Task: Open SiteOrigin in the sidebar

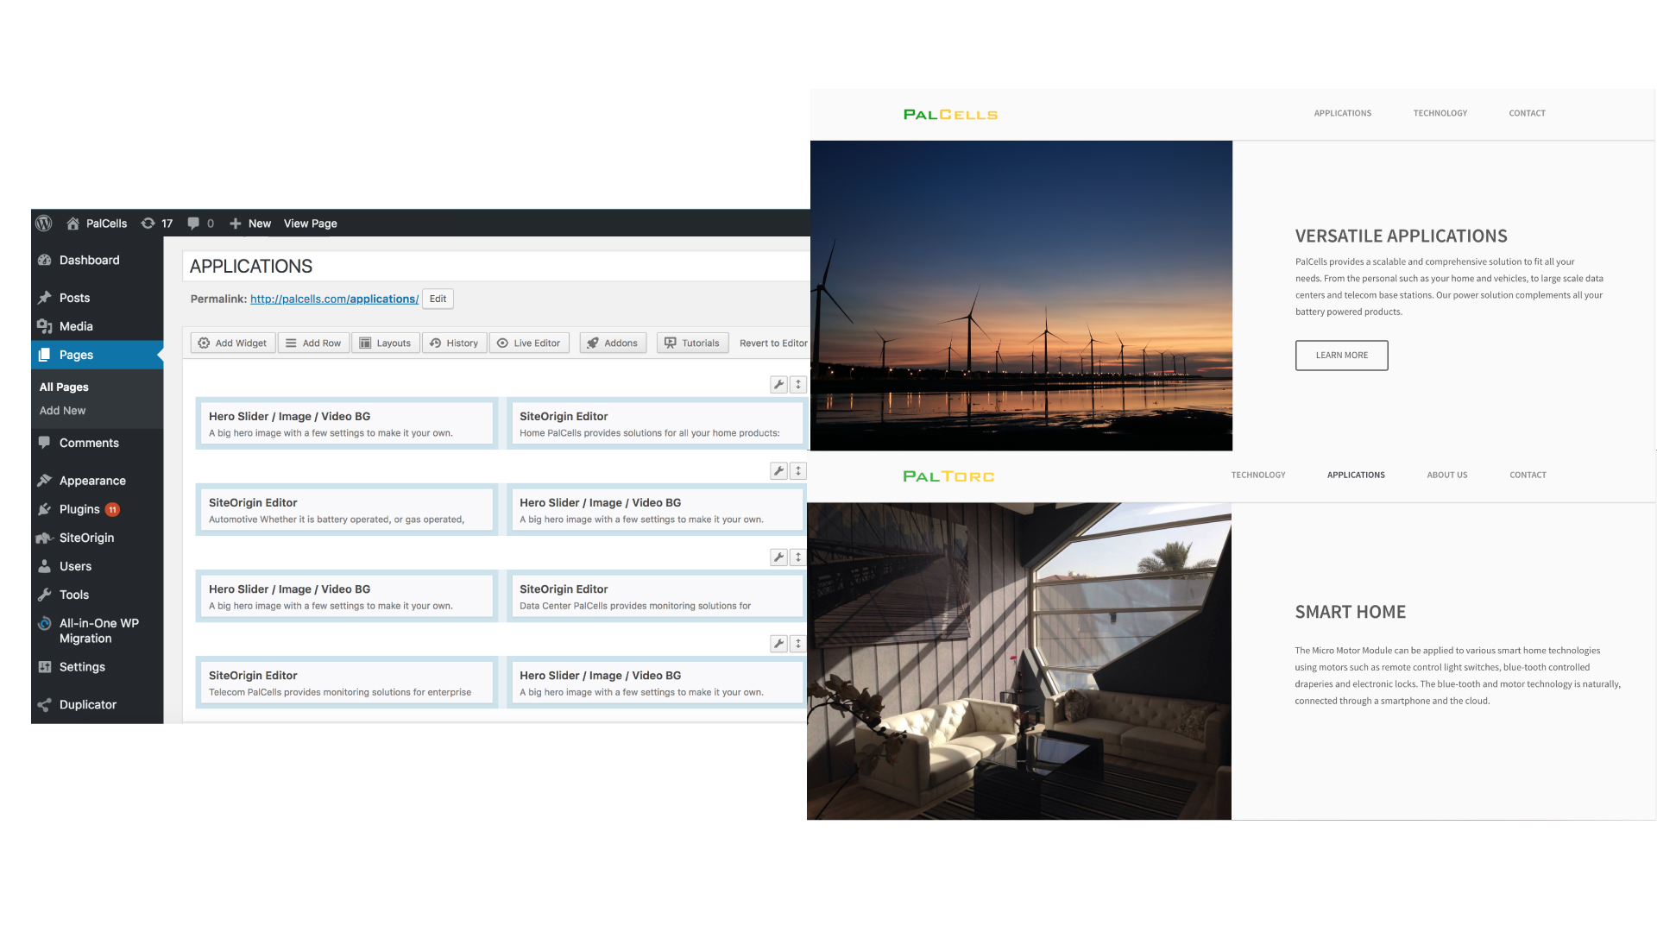Action: 97,538
